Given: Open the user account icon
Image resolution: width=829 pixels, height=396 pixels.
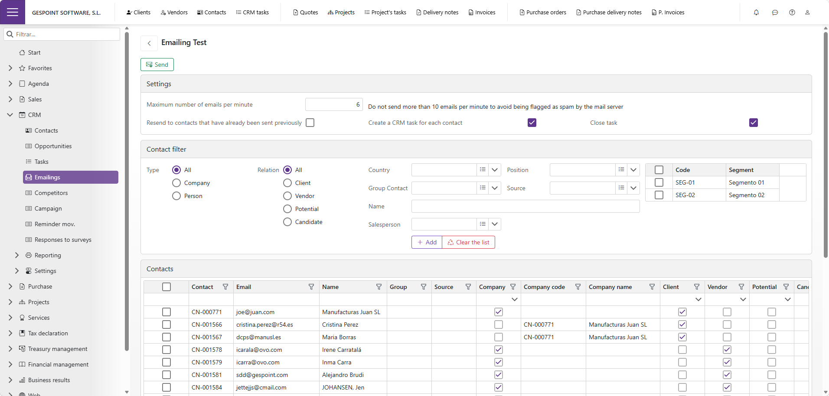Looking at the screenshot, I should pos(807,13).
